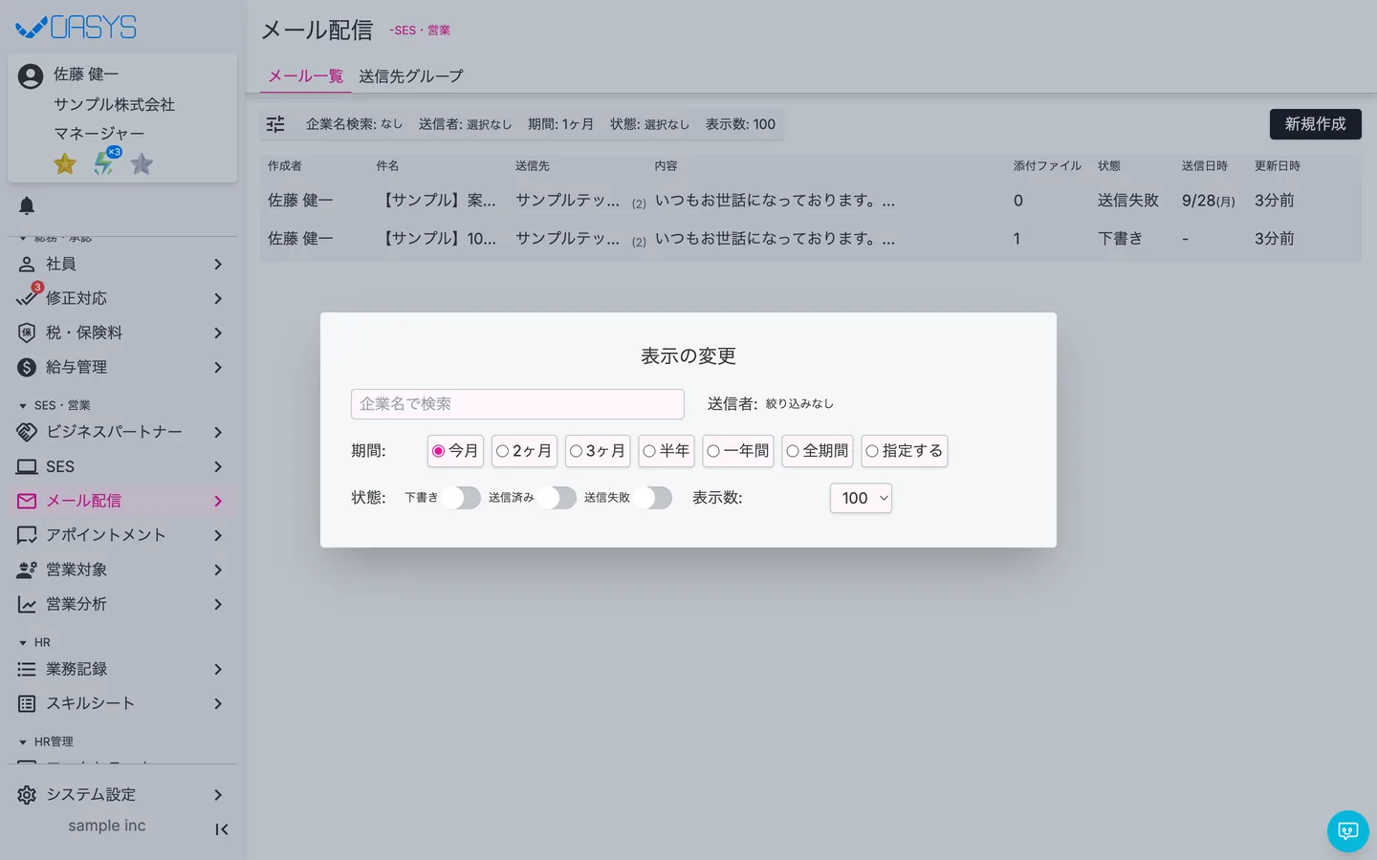Open the chat support bubble icon
Viewport: 1377px width, 860px height.
click(x=1348, y=831)
